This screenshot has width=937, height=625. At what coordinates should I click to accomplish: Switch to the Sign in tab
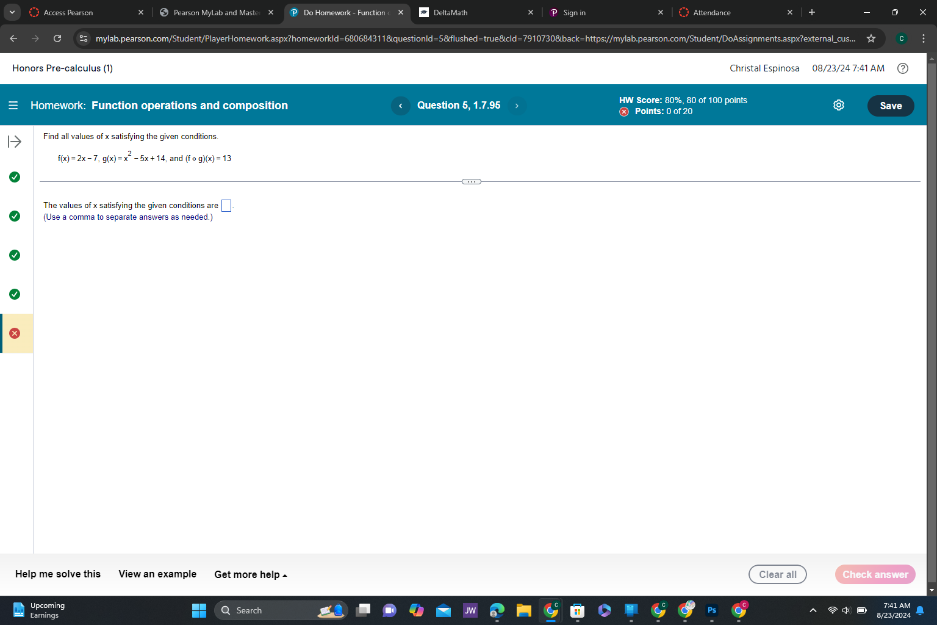pyautogui.click(x=606, y=12)
